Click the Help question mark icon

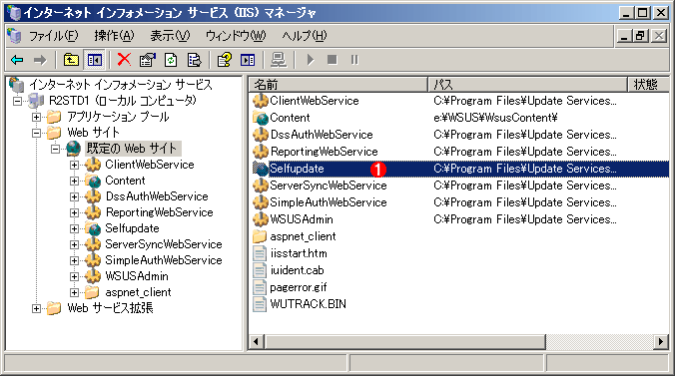coord(225,60)
